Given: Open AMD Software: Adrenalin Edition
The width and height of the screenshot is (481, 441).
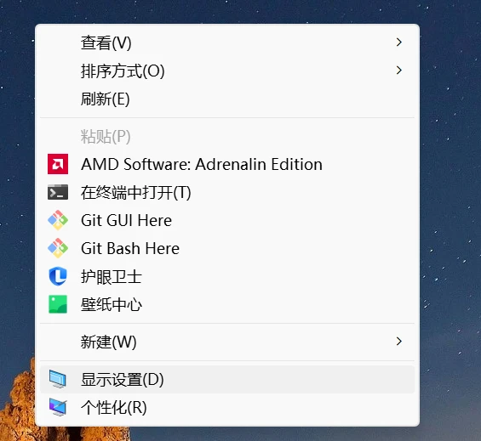Looking at the screenshot, I should point(227,164).
